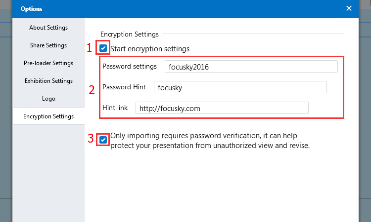This screenshot has width=371, height=222.
Task: Open the Logo settings tab
Action: [x=48, y=99]
